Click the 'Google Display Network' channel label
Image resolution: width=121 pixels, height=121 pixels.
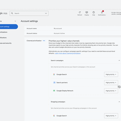65,91
